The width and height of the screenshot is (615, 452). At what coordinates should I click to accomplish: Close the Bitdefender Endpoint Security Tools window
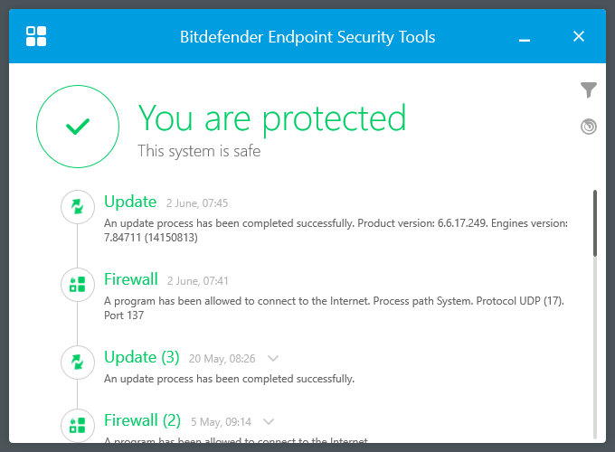coord(579,37)
